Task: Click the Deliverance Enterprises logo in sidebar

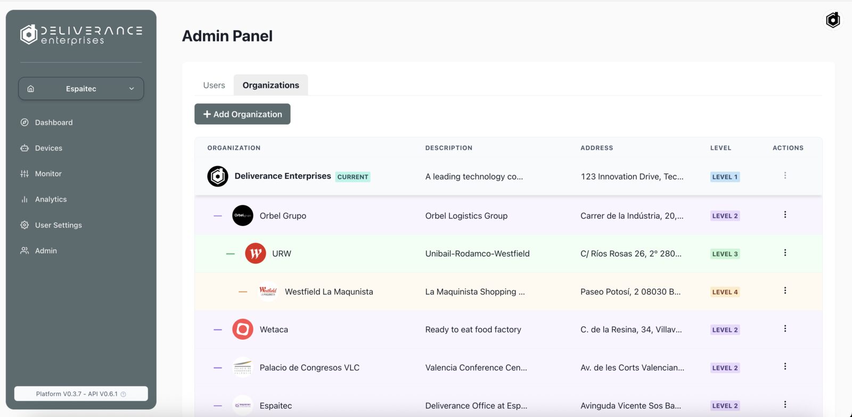Action: (x=81, y=35)
